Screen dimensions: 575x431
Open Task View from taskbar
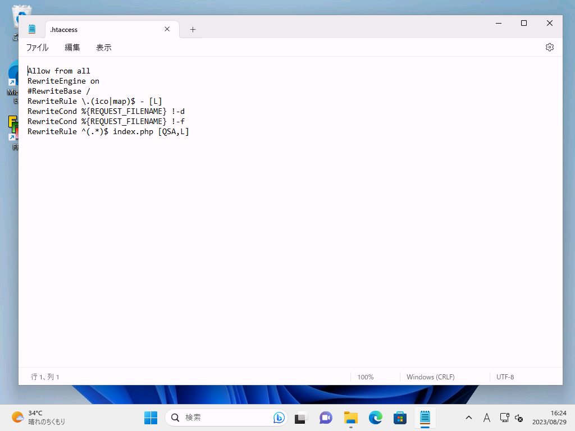(301, 418)
